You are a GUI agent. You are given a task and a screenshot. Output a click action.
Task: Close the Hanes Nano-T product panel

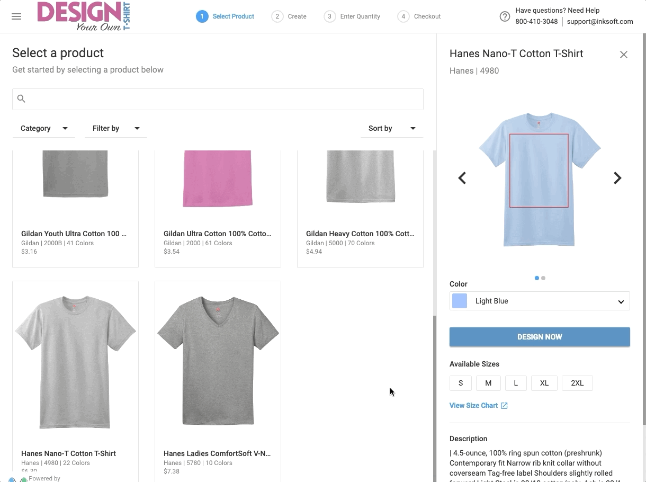pos(624,54)
